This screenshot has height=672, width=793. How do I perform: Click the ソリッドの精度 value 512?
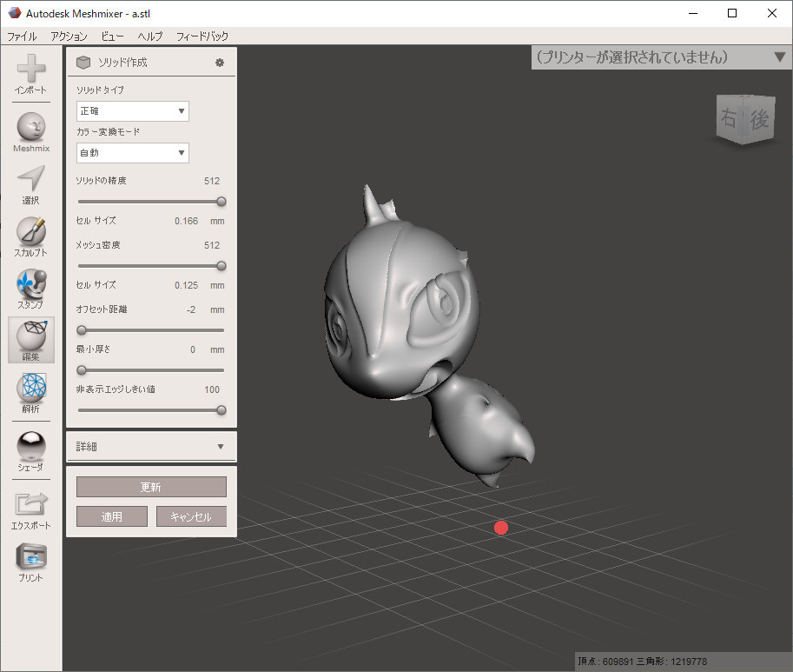click(x=212, y=181)
